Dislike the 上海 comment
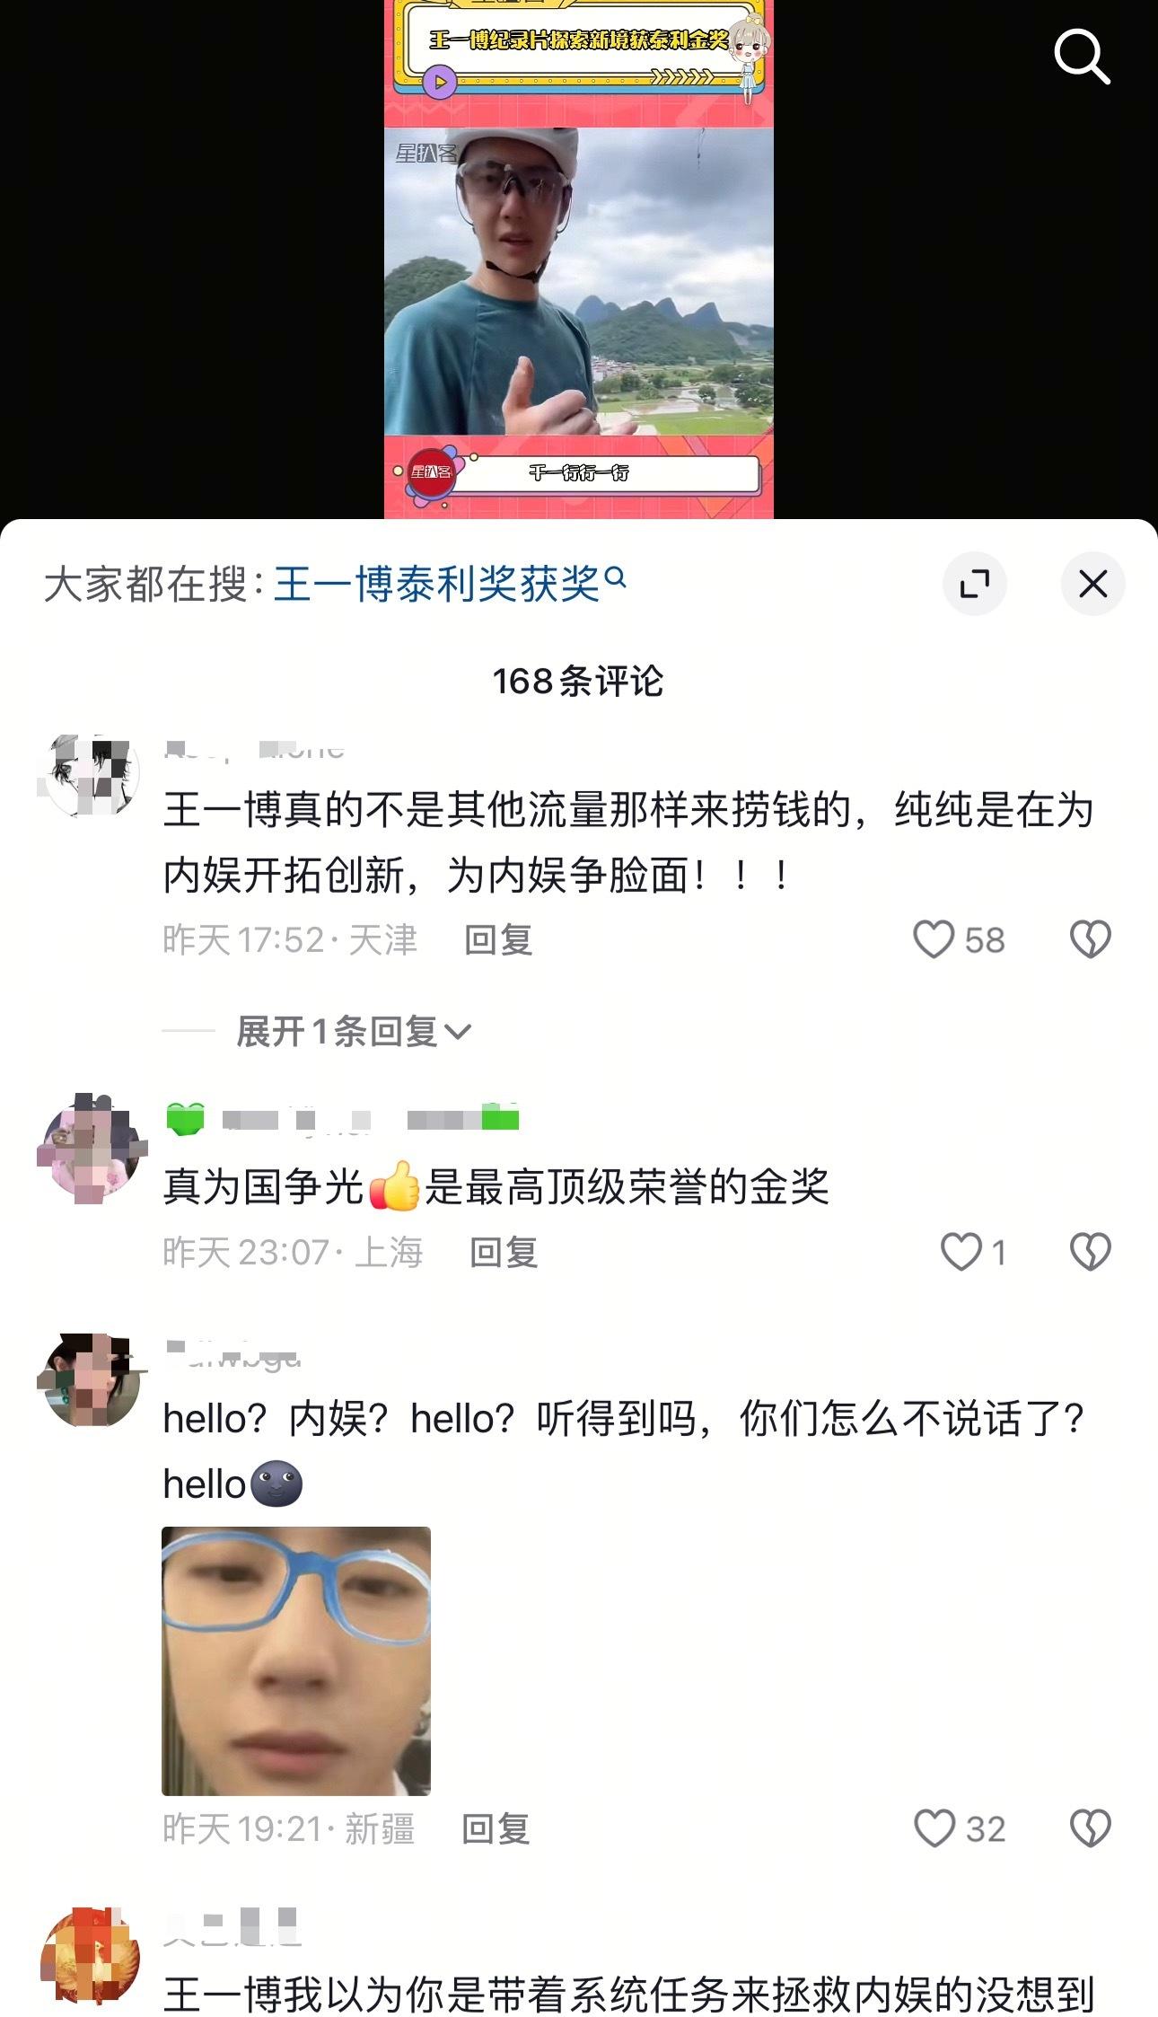 (1091, 1252)
